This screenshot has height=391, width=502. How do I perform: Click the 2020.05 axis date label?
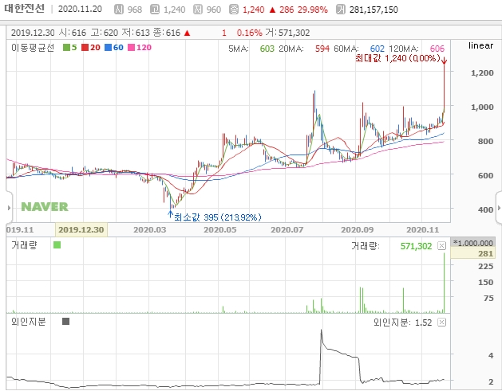[220, 229]
